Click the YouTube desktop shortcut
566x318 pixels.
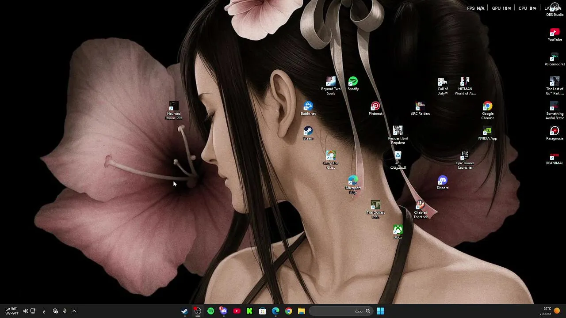[x=555, y=34]
